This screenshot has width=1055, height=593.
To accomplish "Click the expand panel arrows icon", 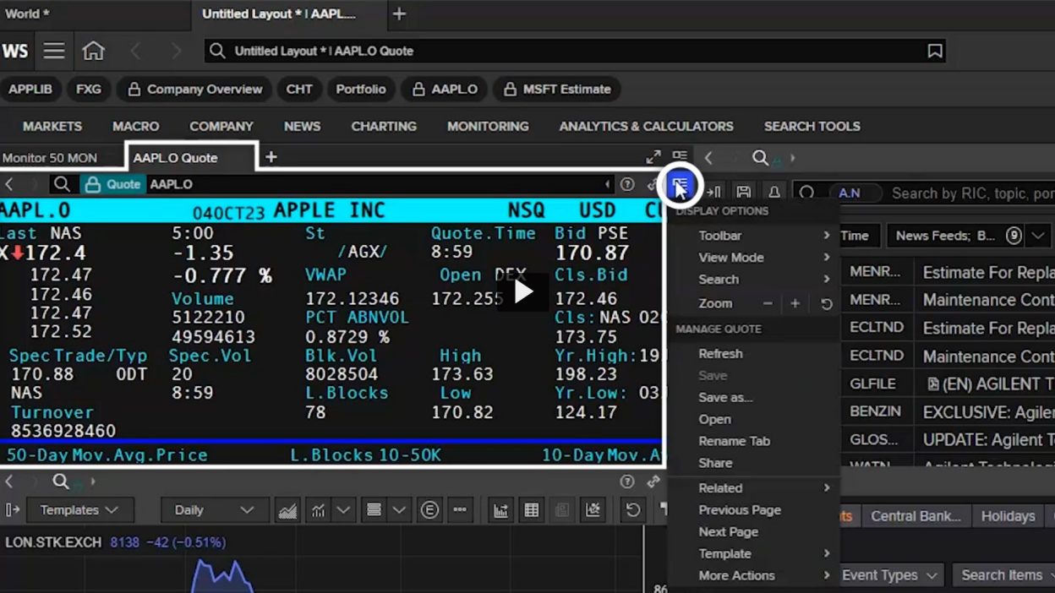I will click(653, 157).
